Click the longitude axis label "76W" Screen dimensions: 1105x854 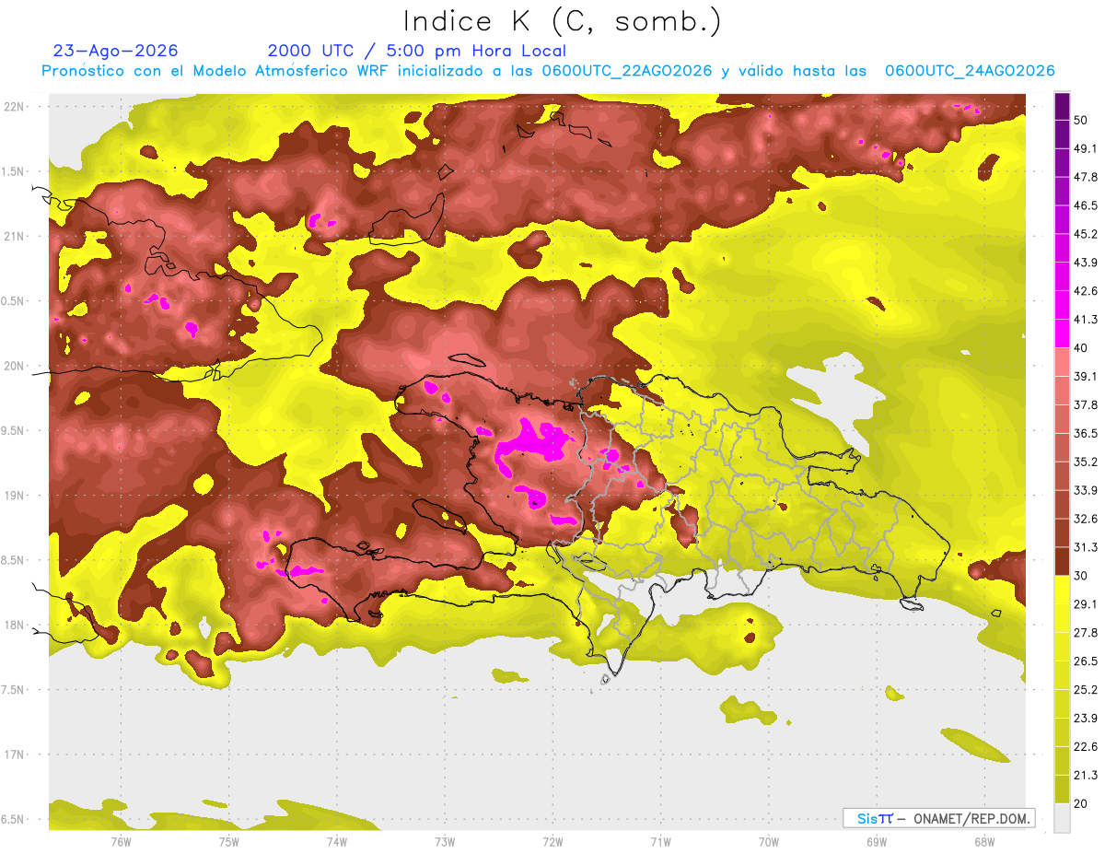coord(121,841)
